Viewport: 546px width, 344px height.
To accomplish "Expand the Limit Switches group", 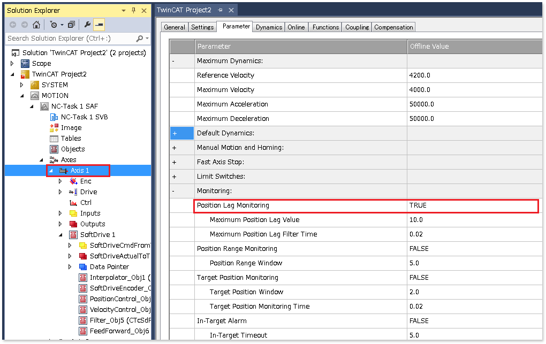I will coord(175,177).
